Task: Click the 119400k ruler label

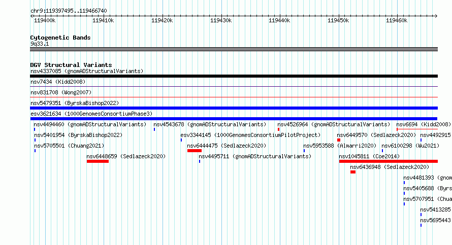Action: [x=45, y=20]
